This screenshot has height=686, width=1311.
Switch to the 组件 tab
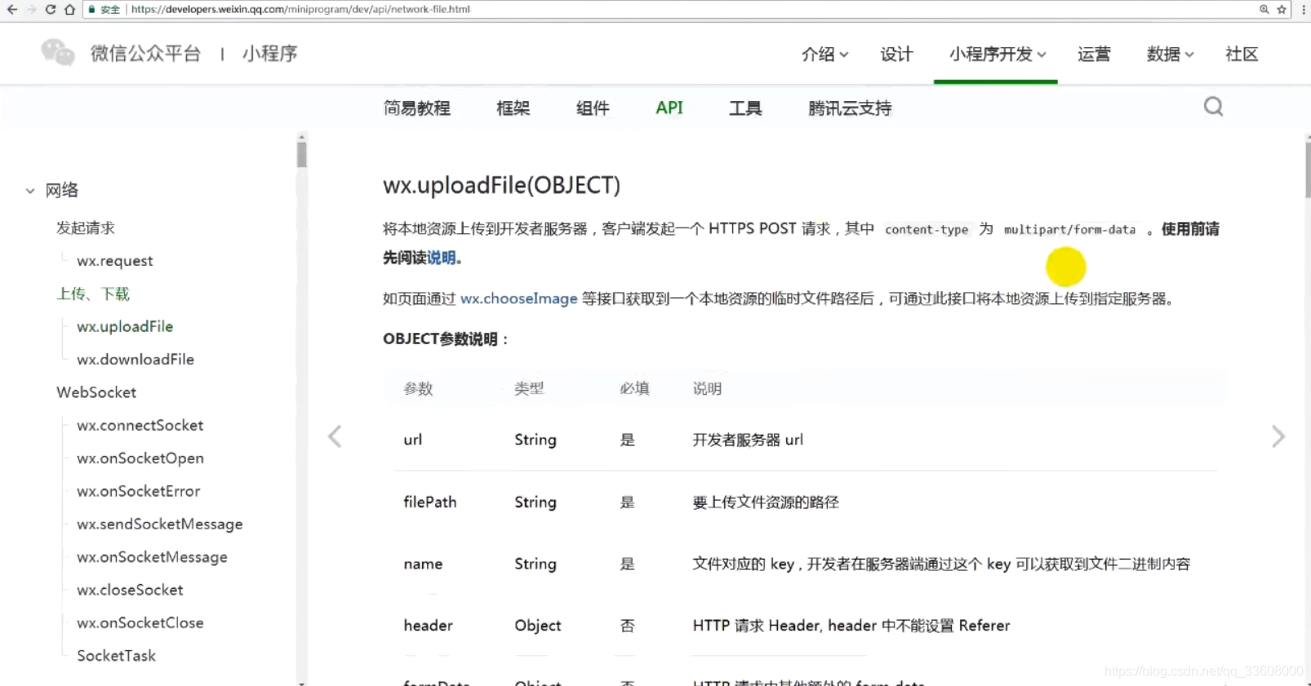click(x=593, y=108)
